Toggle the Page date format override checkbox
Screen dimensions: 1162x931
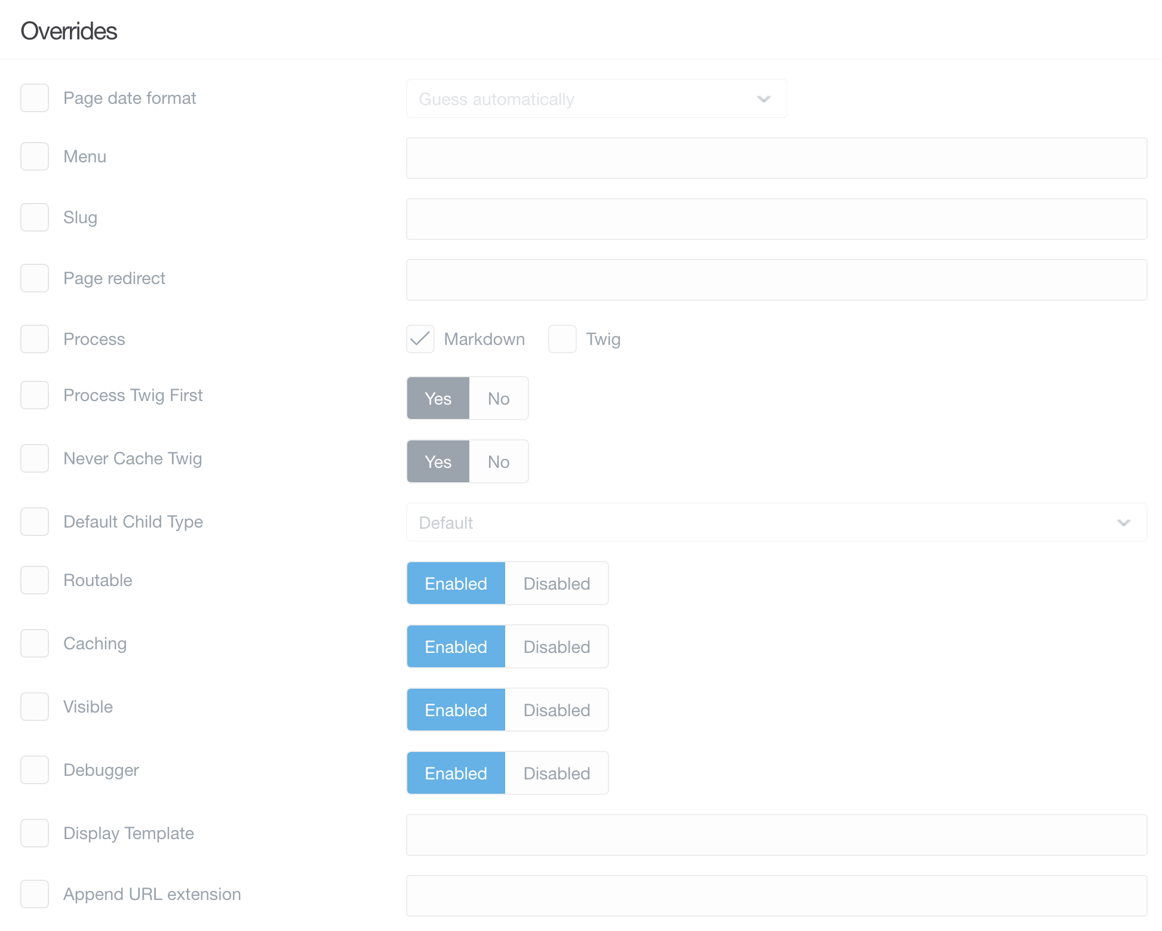tap(35, 97)
